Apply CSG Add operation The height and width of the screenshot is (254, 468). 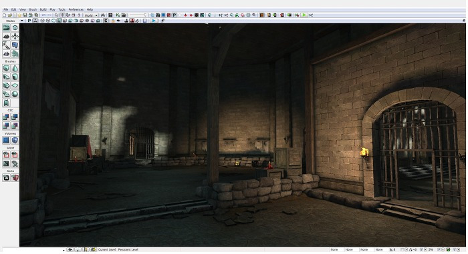pyautogui.click(x=6, y=117)
